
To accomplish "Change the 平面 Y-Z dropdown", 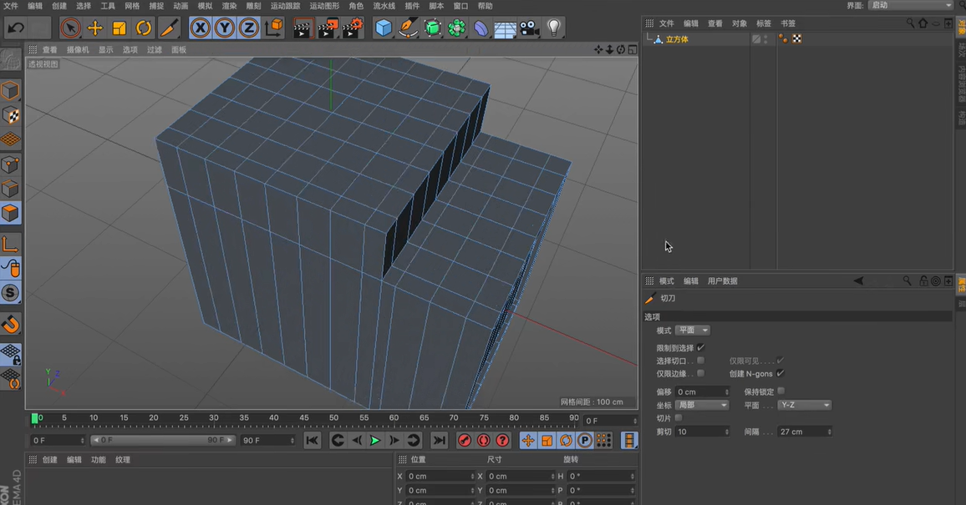I will click(x=804, y=404).
